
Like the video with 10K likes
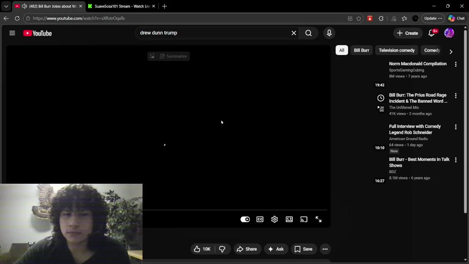coord(202,249)
